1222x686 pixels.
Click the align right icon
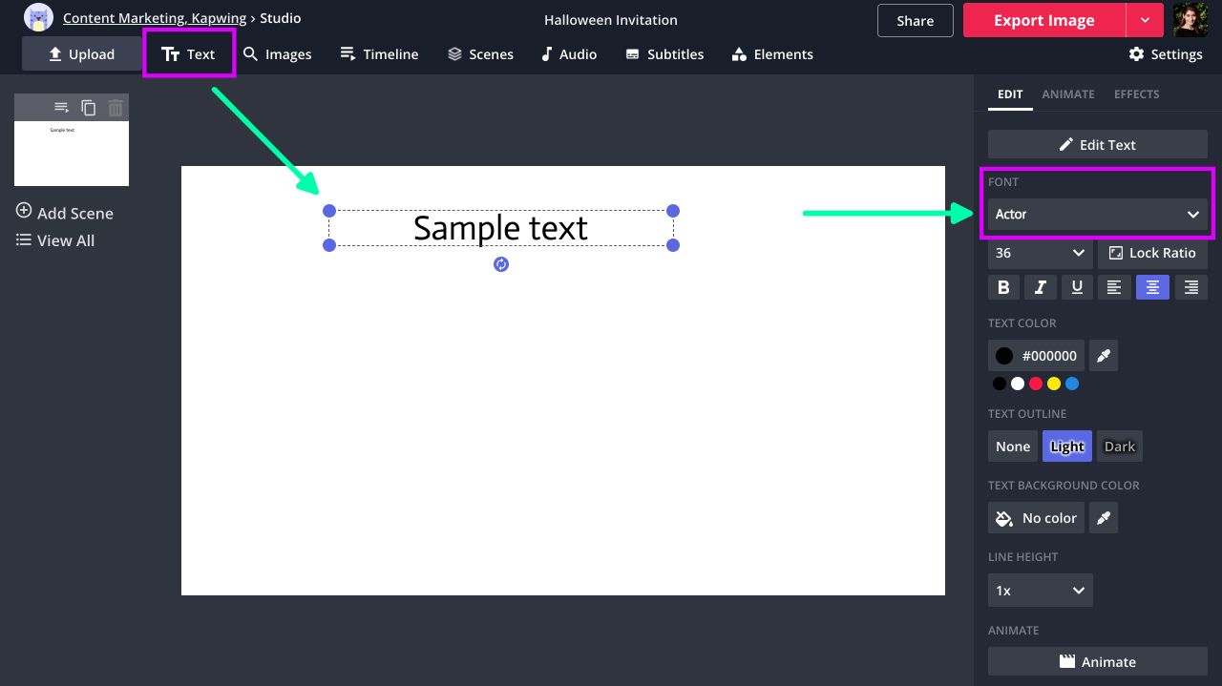tap(1190, 287)
